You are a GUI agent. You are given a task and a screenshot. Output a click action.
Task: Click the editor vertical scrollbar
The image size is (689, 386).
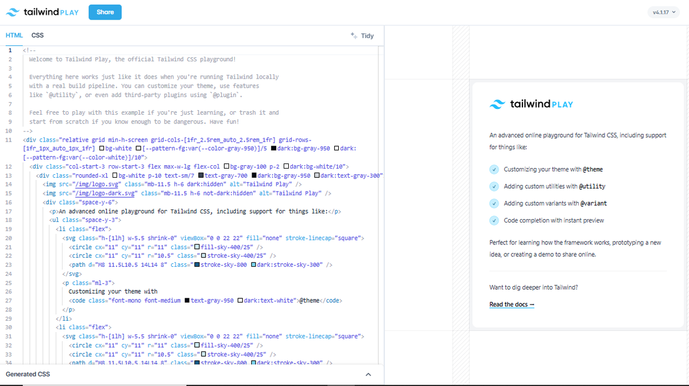tap(381, 205)
